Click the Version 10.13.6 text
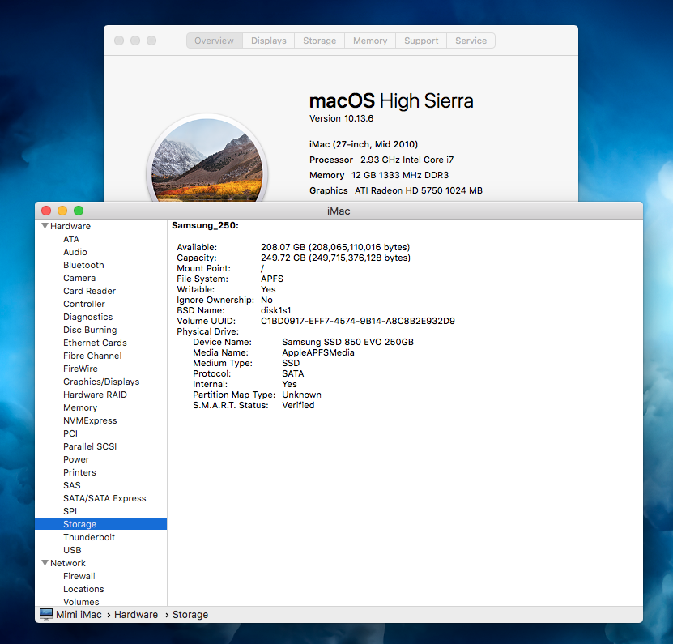 coord(341,118)
